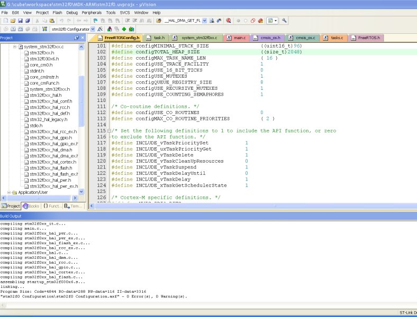
Task: Click the Configuration wrench icon
Action: pyautogui.click(x=284, y=21)
